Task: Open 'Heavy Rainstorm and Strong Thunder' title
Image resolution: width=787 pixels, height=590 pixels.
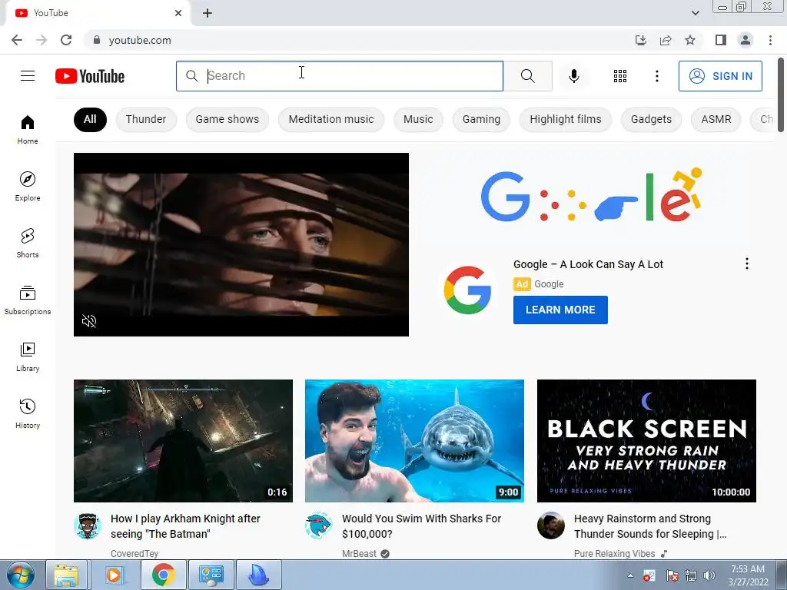Action: click(650, 525)
